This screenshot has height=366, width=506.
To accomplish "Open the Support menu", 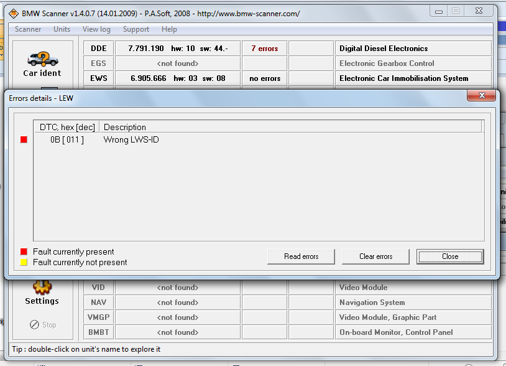I will tap(136, 29).
